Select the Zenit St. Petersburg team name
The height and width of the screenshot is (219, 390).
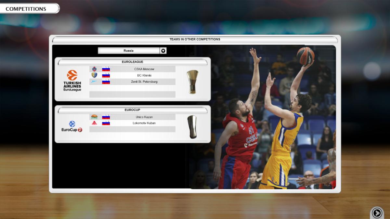coord(144,82)
